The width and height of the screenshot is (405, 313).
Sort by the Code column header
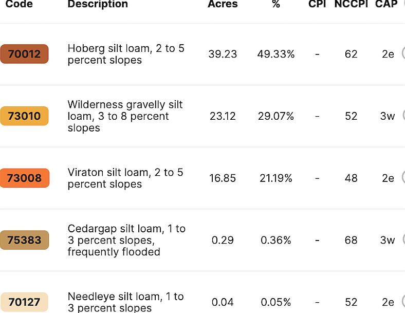[19, 4]
